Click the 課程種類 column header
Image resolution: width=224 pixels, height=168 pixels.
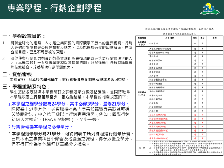click(x=142, y=38)
